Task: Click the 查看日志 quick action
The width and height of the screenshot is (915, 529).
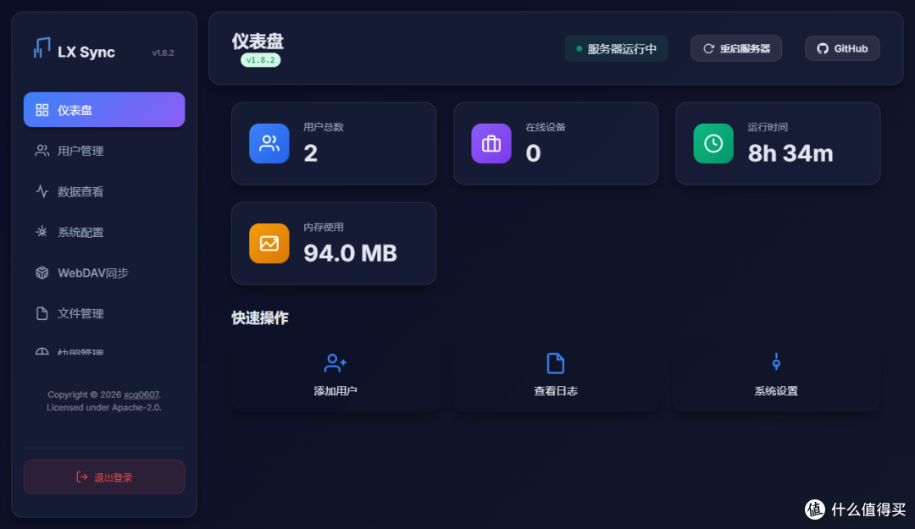Action: [x=556, y=376]
